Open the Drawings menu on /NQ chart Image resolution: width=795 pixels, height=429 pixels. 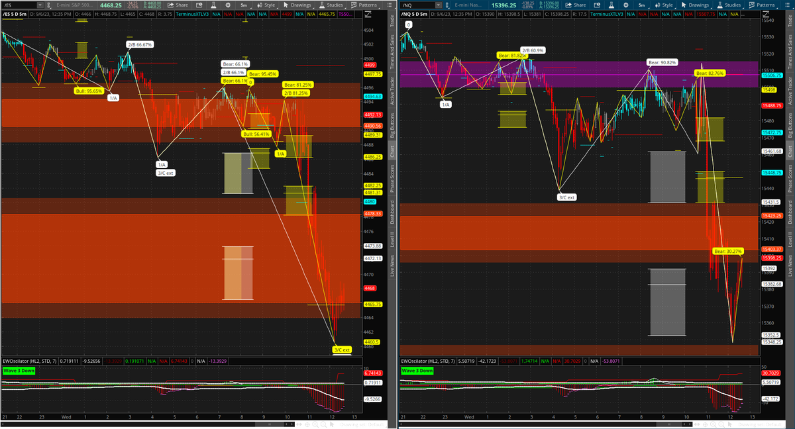coord(695,5)
